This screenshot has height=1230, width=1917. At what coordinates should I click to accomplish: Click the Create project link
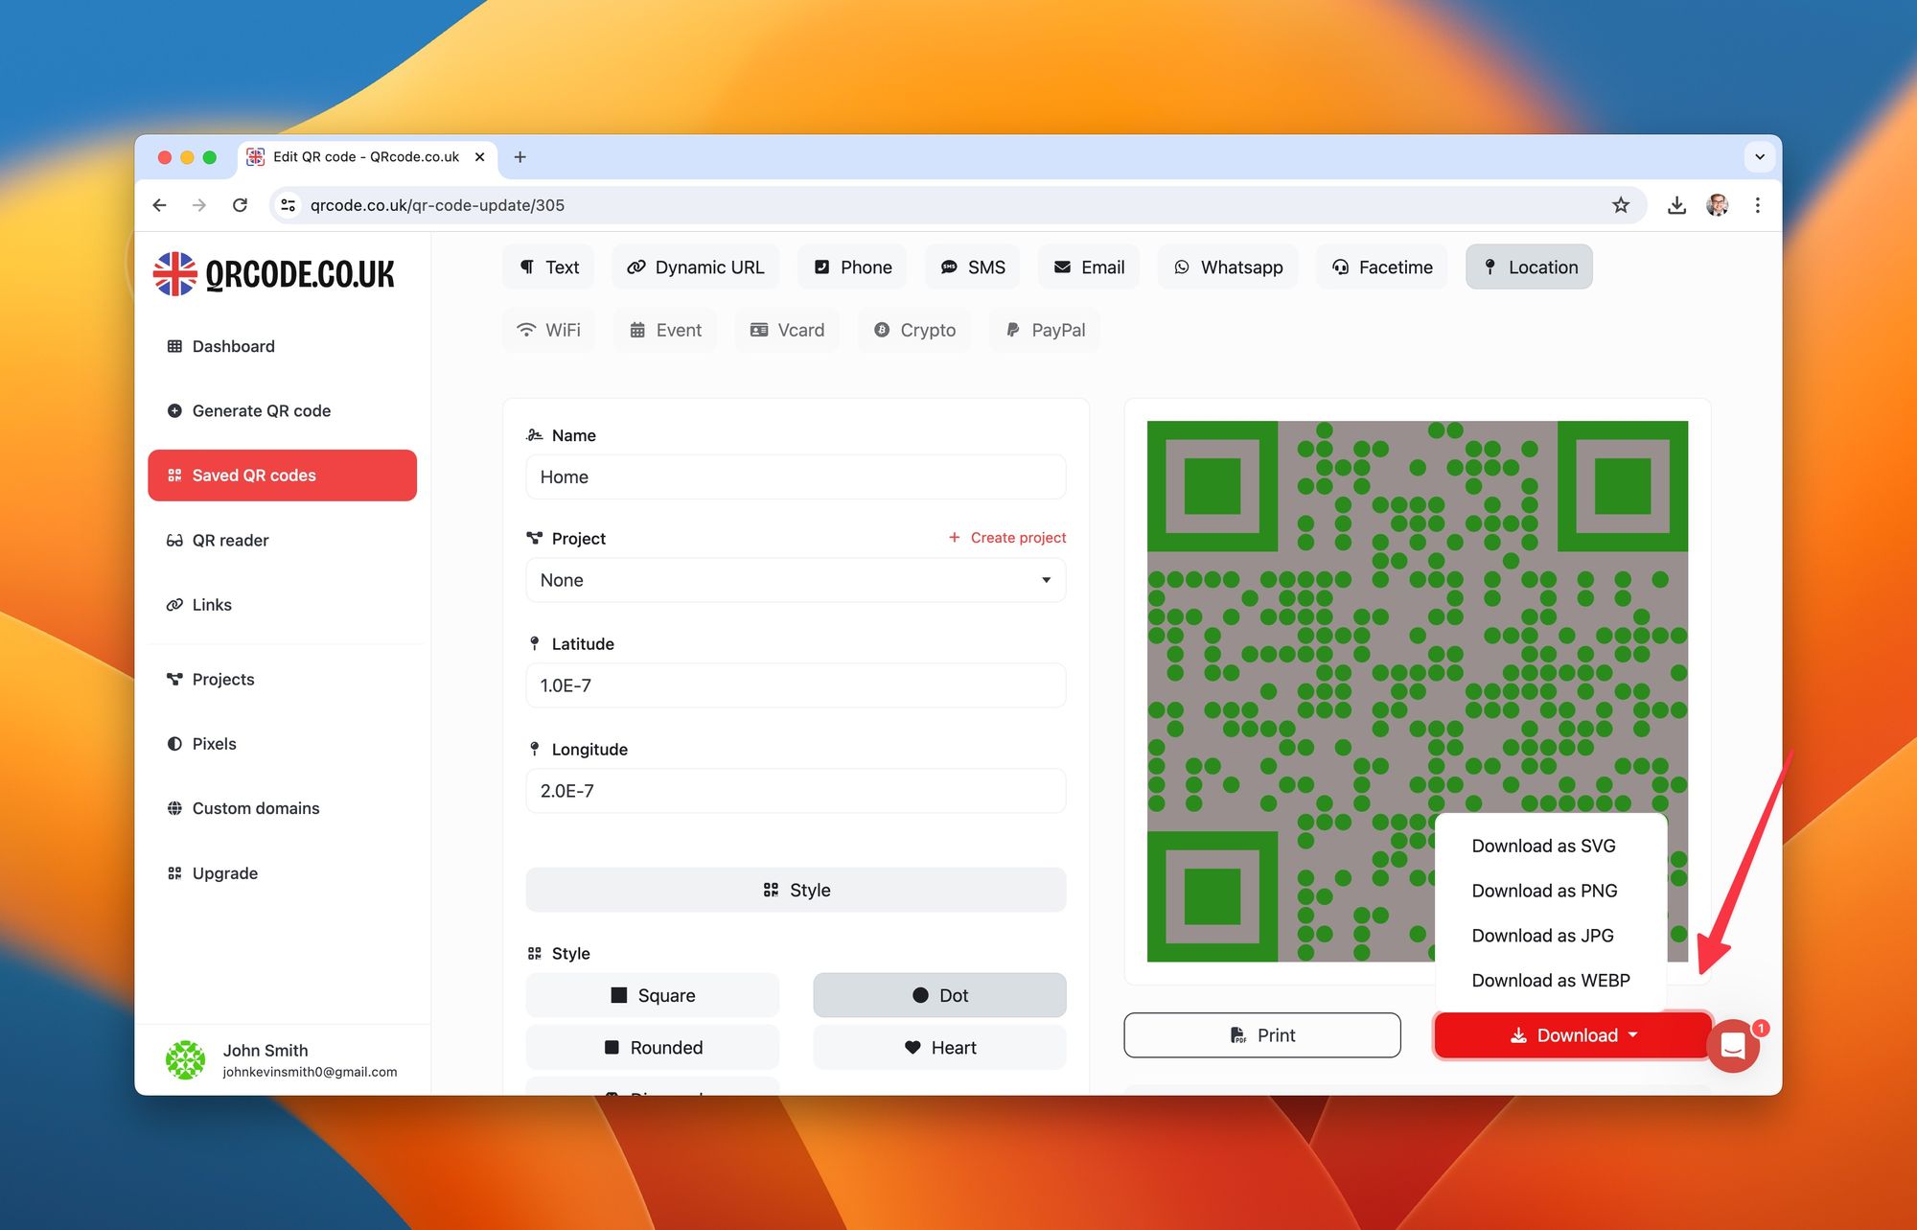pos(1006,538)
